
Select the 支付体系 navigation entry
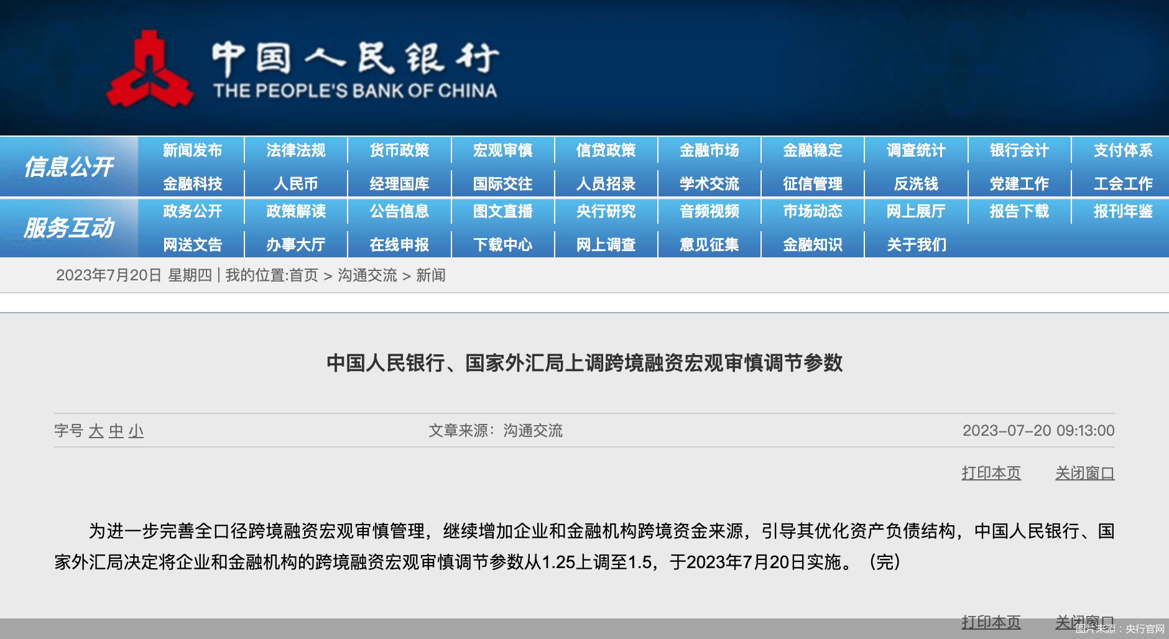pos(1122,150)
